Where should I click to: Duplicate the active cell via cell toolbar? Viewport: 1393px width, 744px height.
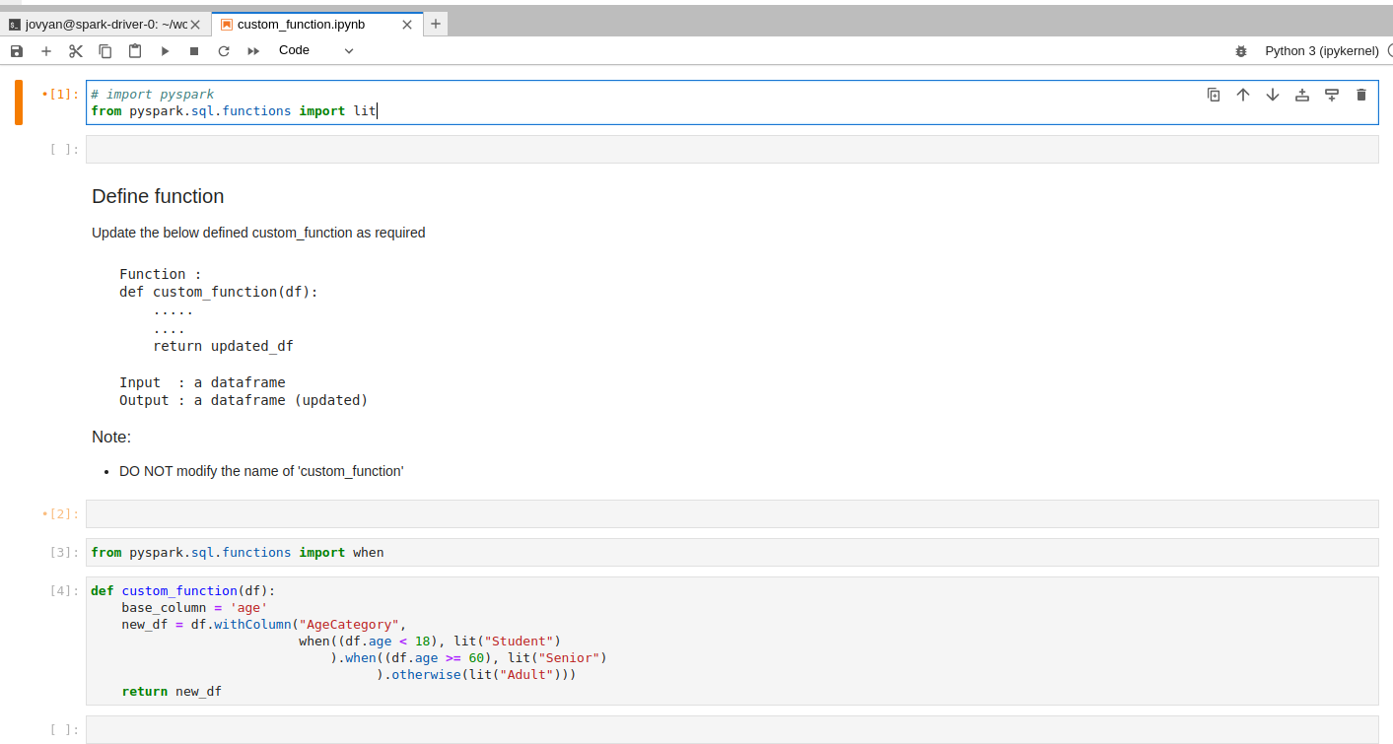click(1214, 95)
